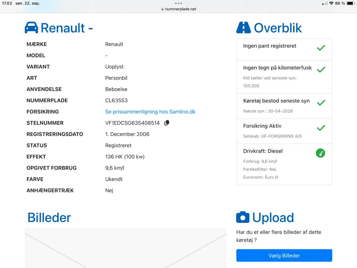Click insurer text GF-FORSIKRING A/S

tap(281, 136)
